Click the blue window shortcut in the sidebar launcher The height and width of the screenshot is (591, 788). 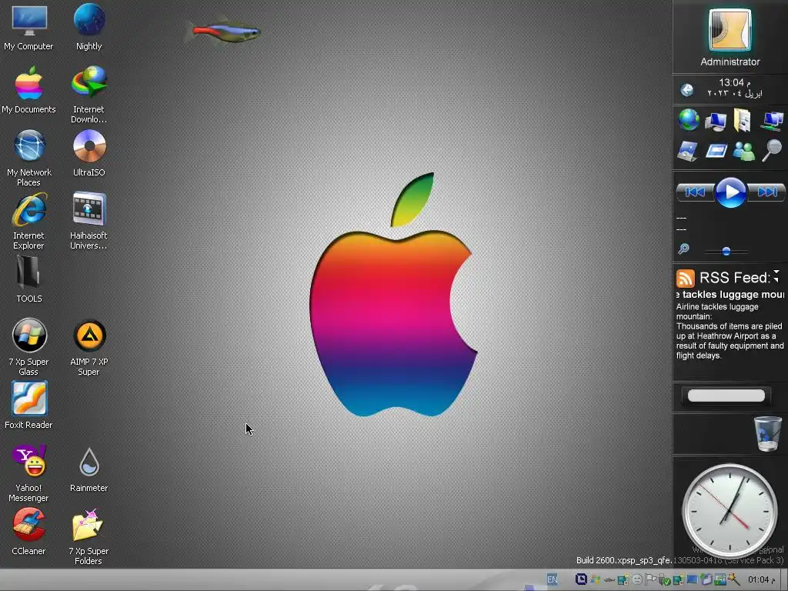click(716, 151)
